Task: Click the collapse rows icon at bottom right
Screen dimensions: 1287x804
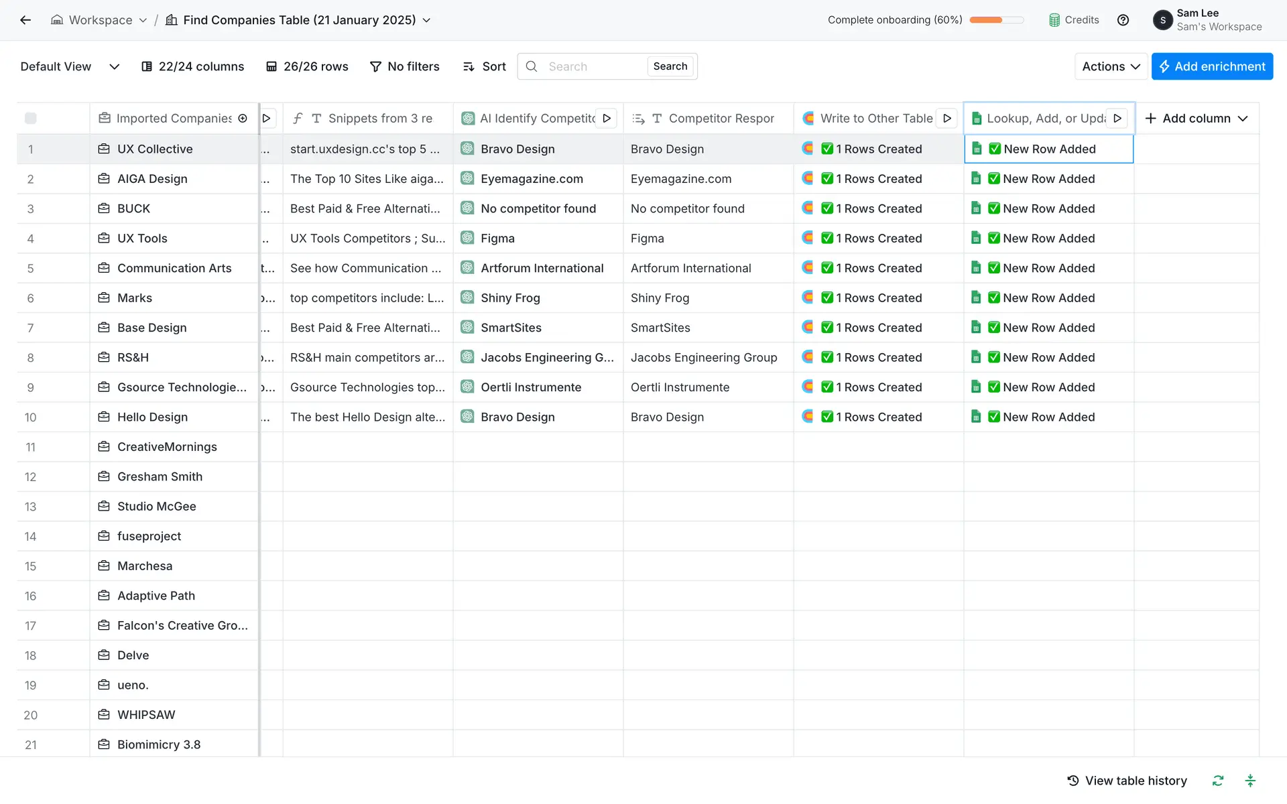Action: click(1250, 781)
